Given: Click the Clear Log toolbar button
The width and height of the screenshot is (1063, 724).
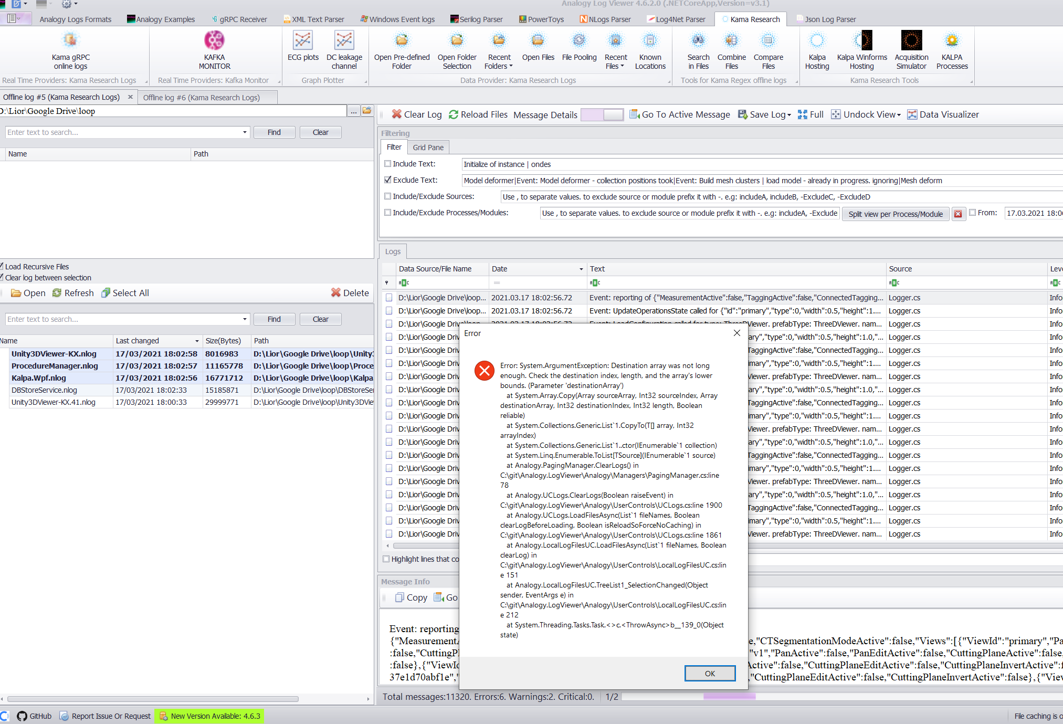Looking at the screenshot, I should (x=417, y=114).
